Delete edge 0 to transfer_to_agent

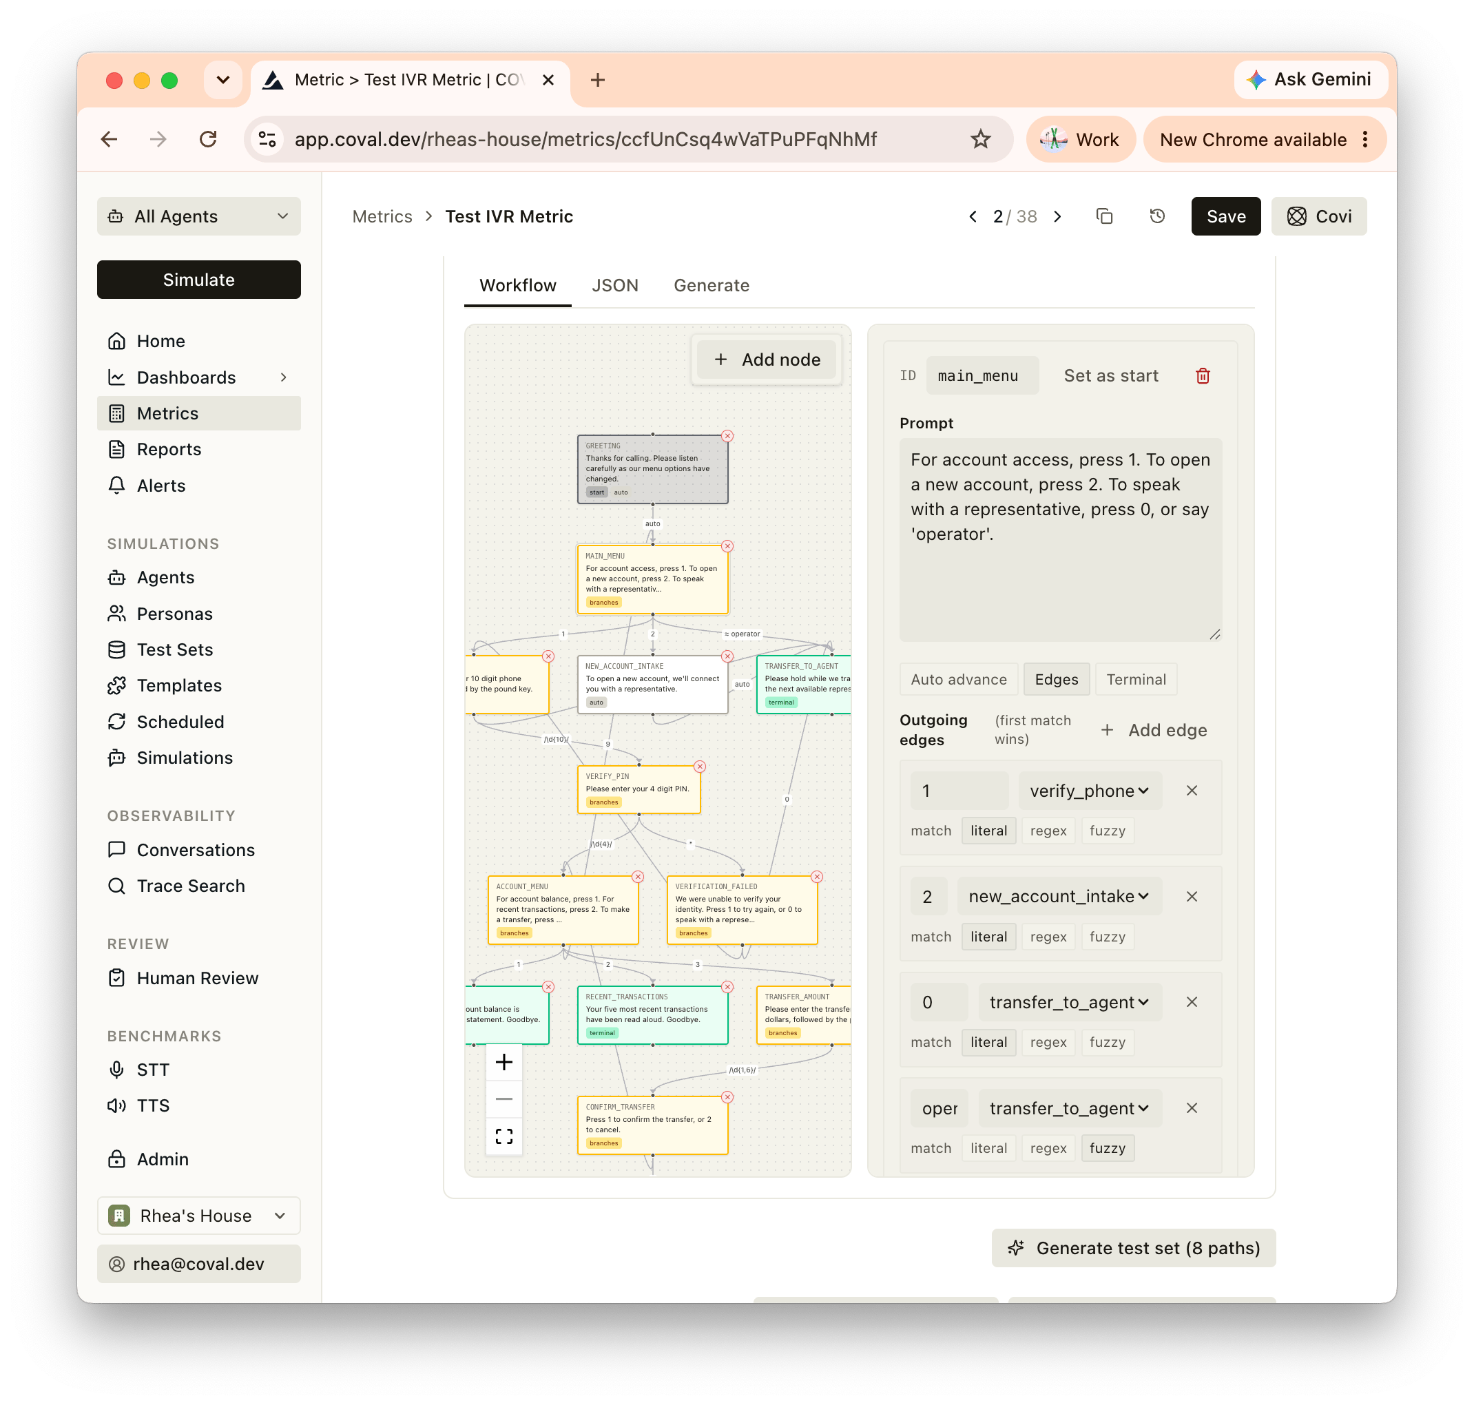click(x=1192, y=1002)
